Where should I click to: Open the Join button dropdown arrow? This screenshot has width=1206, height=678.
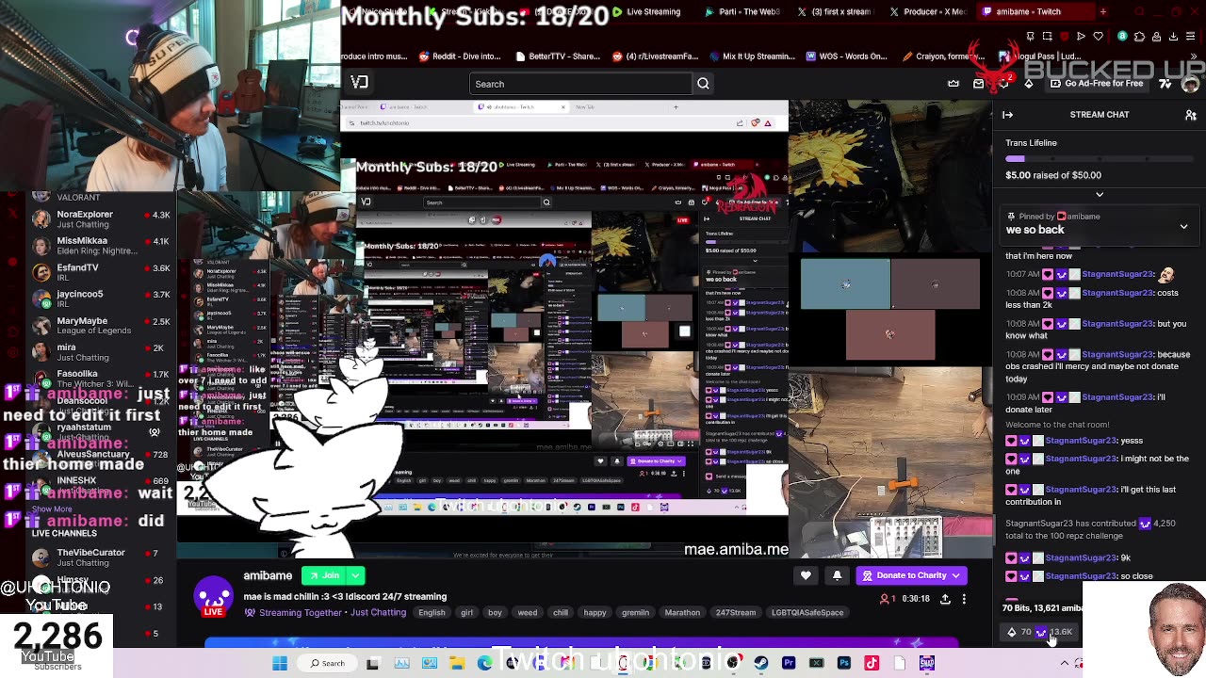pyautogui.click(x=355, y=575)
